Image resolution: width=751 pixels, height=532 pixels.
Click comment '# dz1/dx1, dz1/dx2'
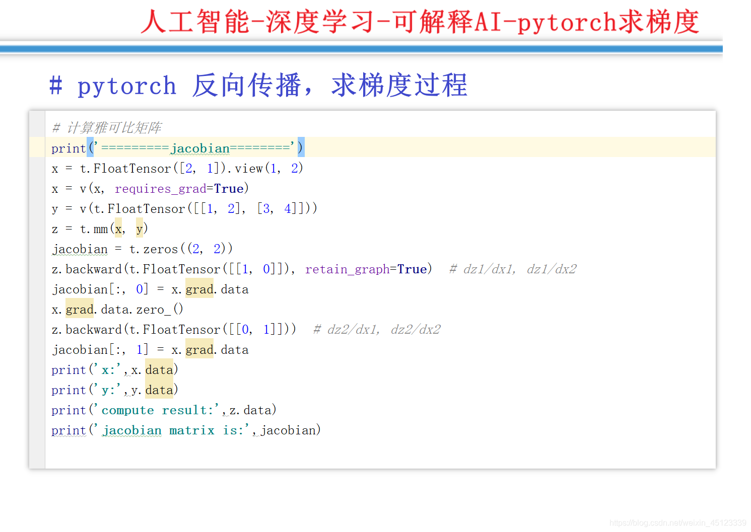click(x=513, y=269)
